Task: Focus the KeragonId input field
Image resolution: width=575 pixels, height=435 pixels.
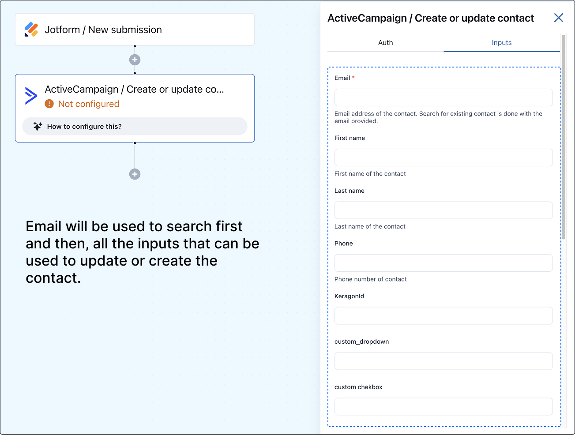Action: coord(443,315)
